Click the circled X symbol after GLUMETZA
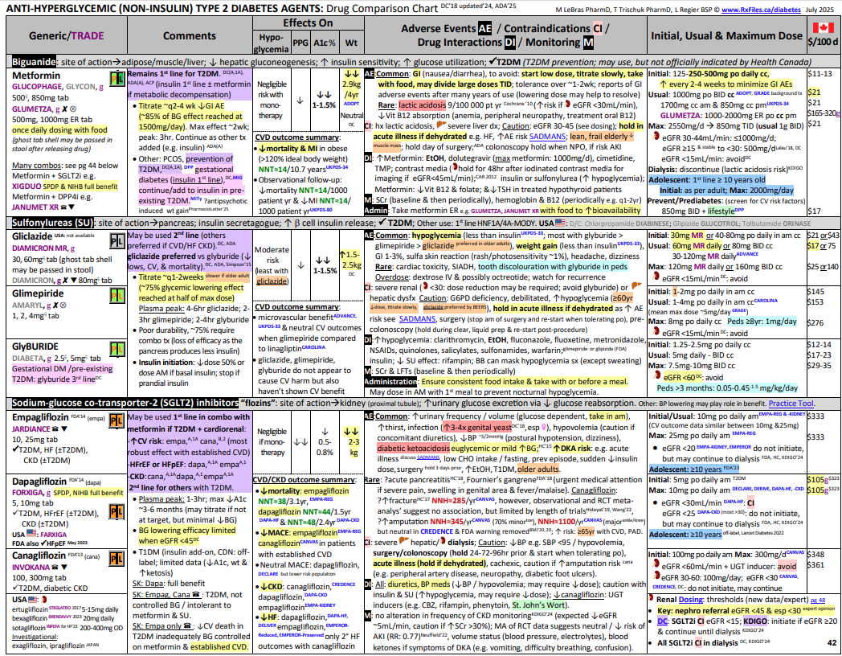Image resolution: width=842 pixels, height=656 pixels. 74,108
